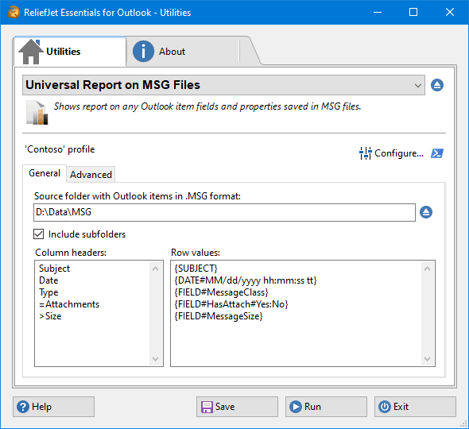Select the General tab
469x429 pixels.
(x=45, y=173)
